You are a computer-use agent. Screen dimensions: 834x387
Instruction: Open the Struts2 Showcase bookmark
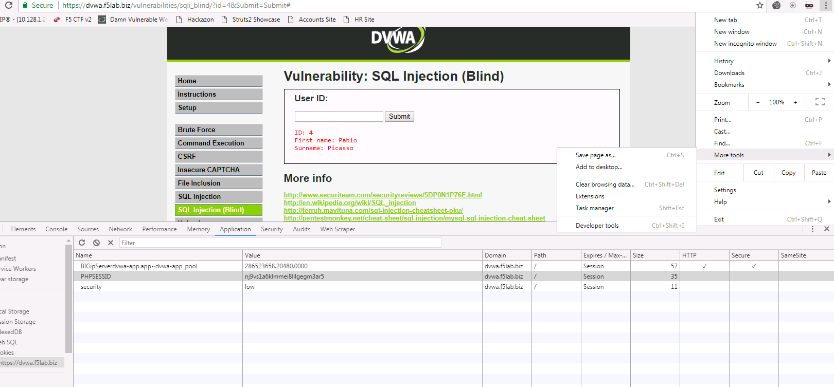click(x=251, y=20)
